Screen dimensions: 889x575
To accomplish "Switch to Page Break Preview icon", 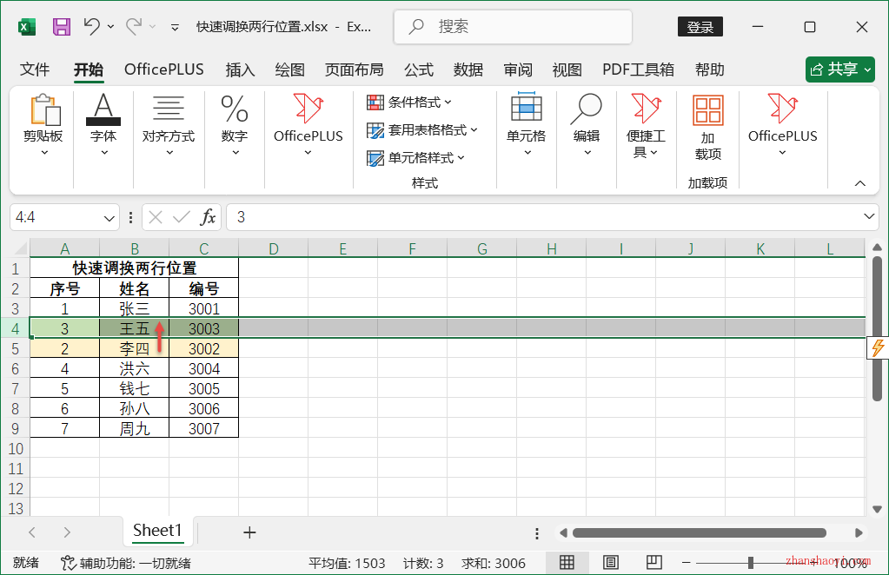I will click(x=653, y=562).
